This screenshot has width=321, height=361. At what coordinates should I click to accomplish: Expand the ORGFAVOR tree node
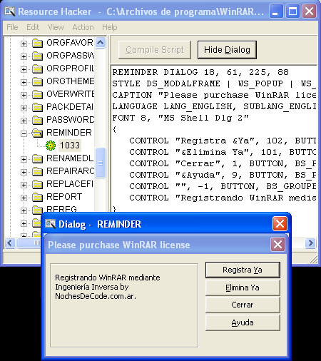[x=24, y=44]
